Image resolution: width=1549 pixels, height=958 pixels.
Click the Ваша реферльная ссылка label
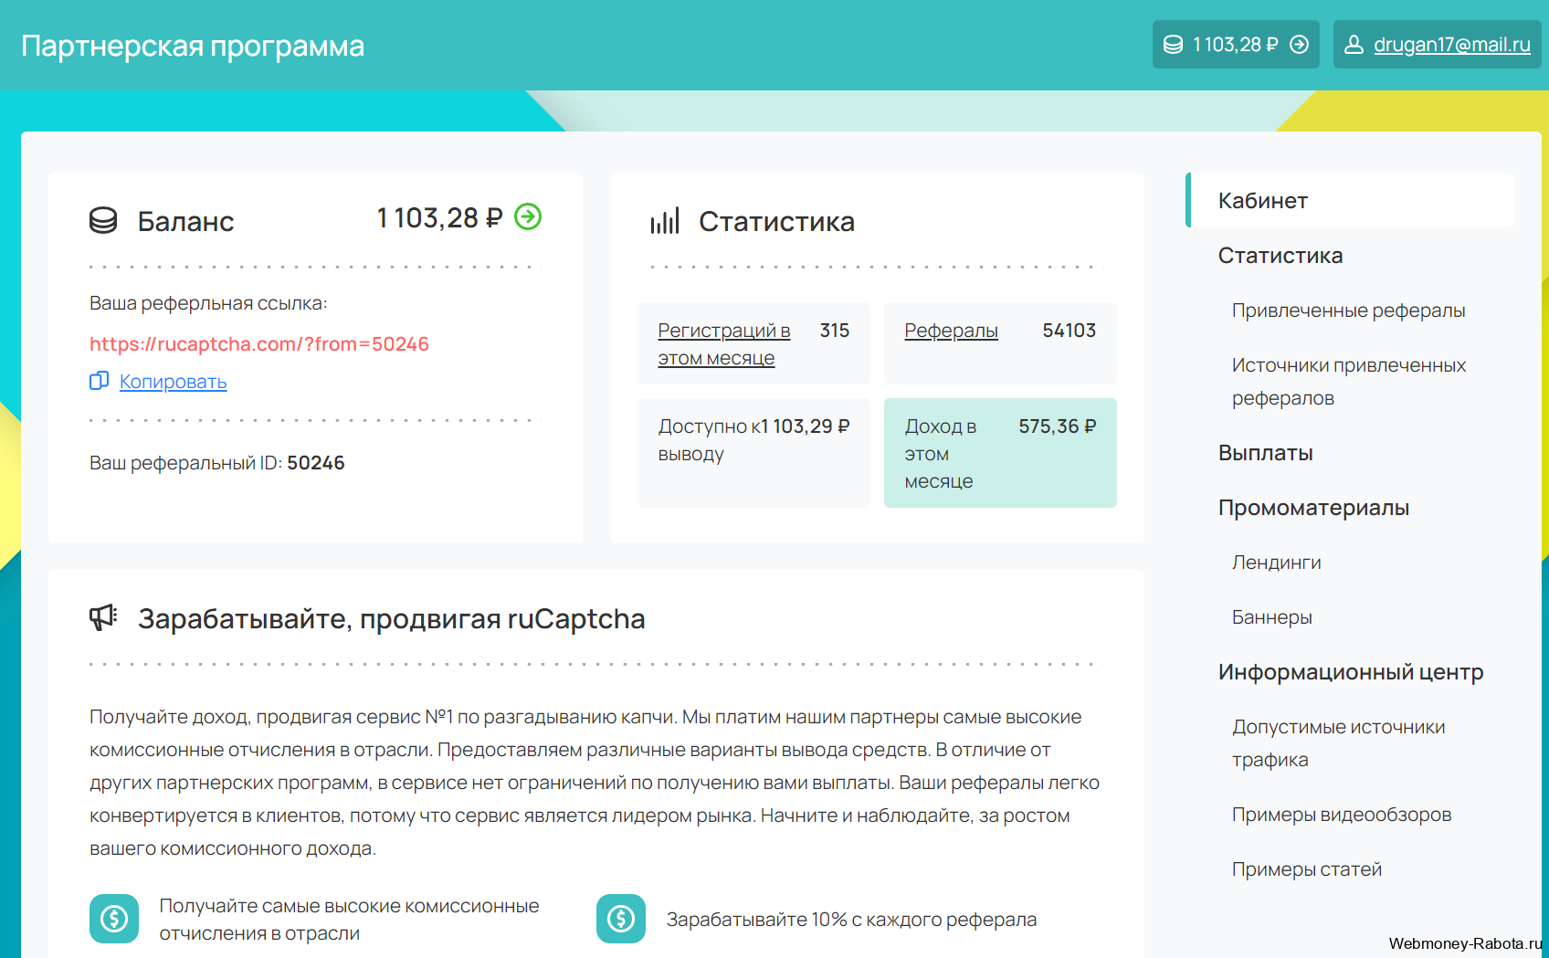pos(208,303)
